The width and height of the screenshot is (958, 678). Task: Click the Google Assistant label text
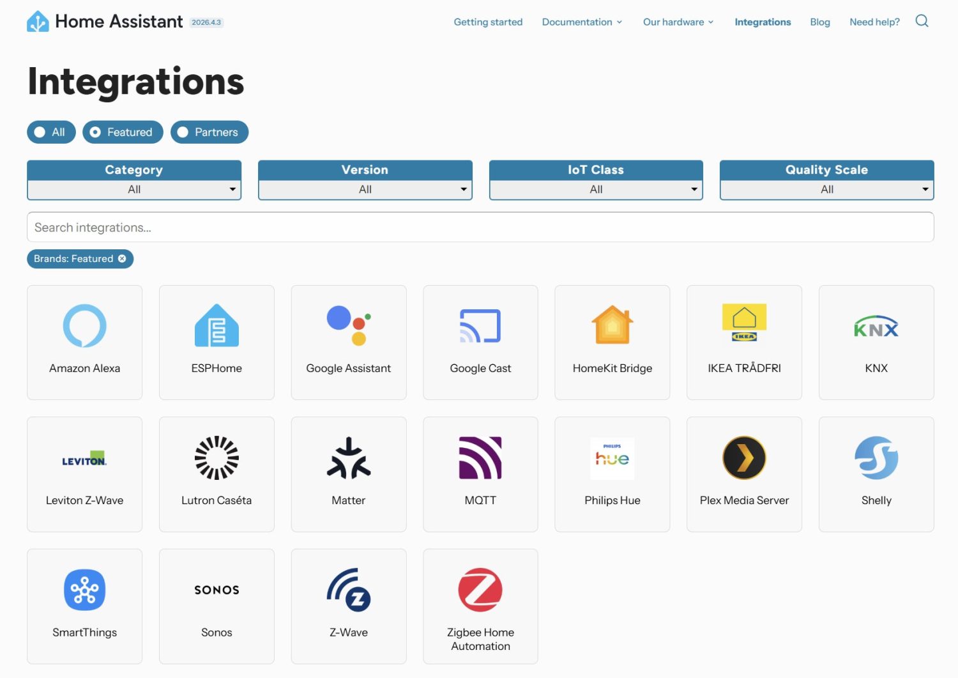click(349, 368)
